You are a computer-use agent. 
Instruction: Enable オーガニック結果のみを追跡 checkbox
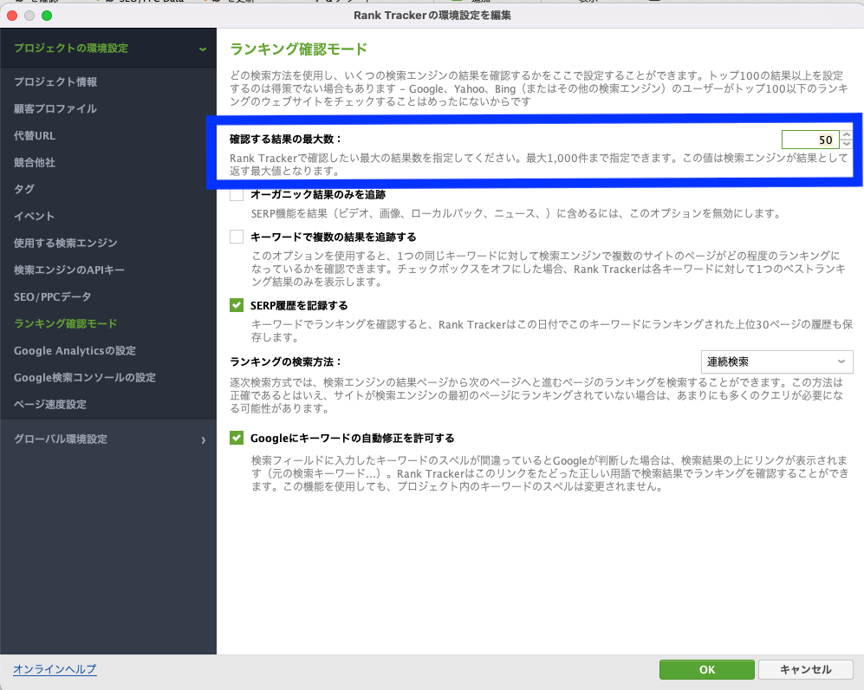point(237,194)
